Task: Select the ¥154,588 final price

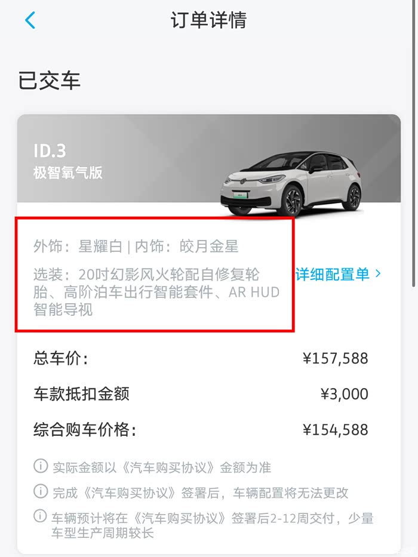Action: click(x=335, y=430)
